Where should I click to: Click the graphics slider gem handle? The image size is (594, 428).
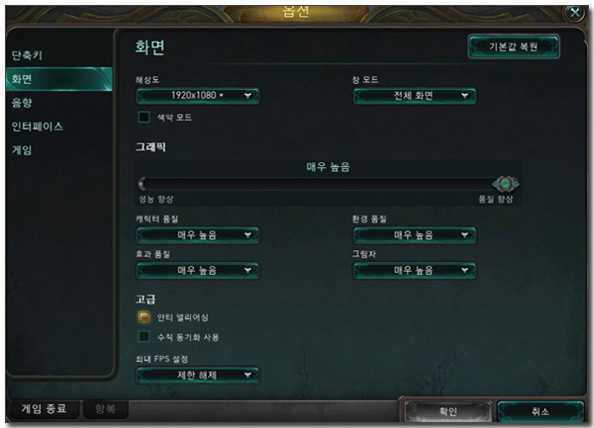[x=505, y=184]
